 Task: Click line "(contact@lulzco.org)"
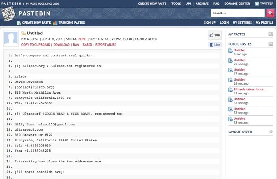coord(34,87)
